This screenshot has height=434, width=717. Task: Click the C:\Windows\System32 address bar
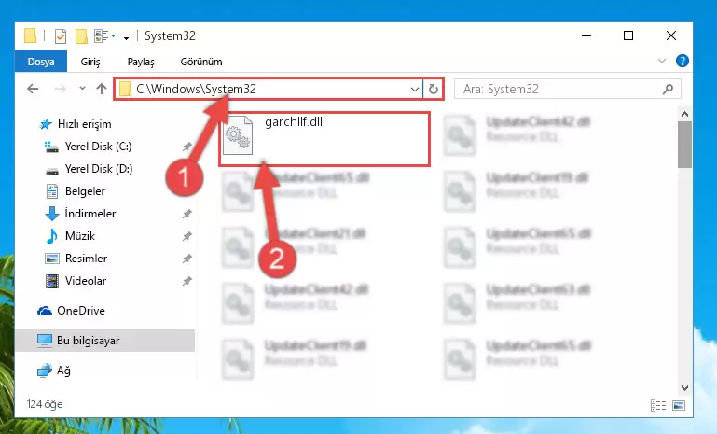(x=269, y=89)
